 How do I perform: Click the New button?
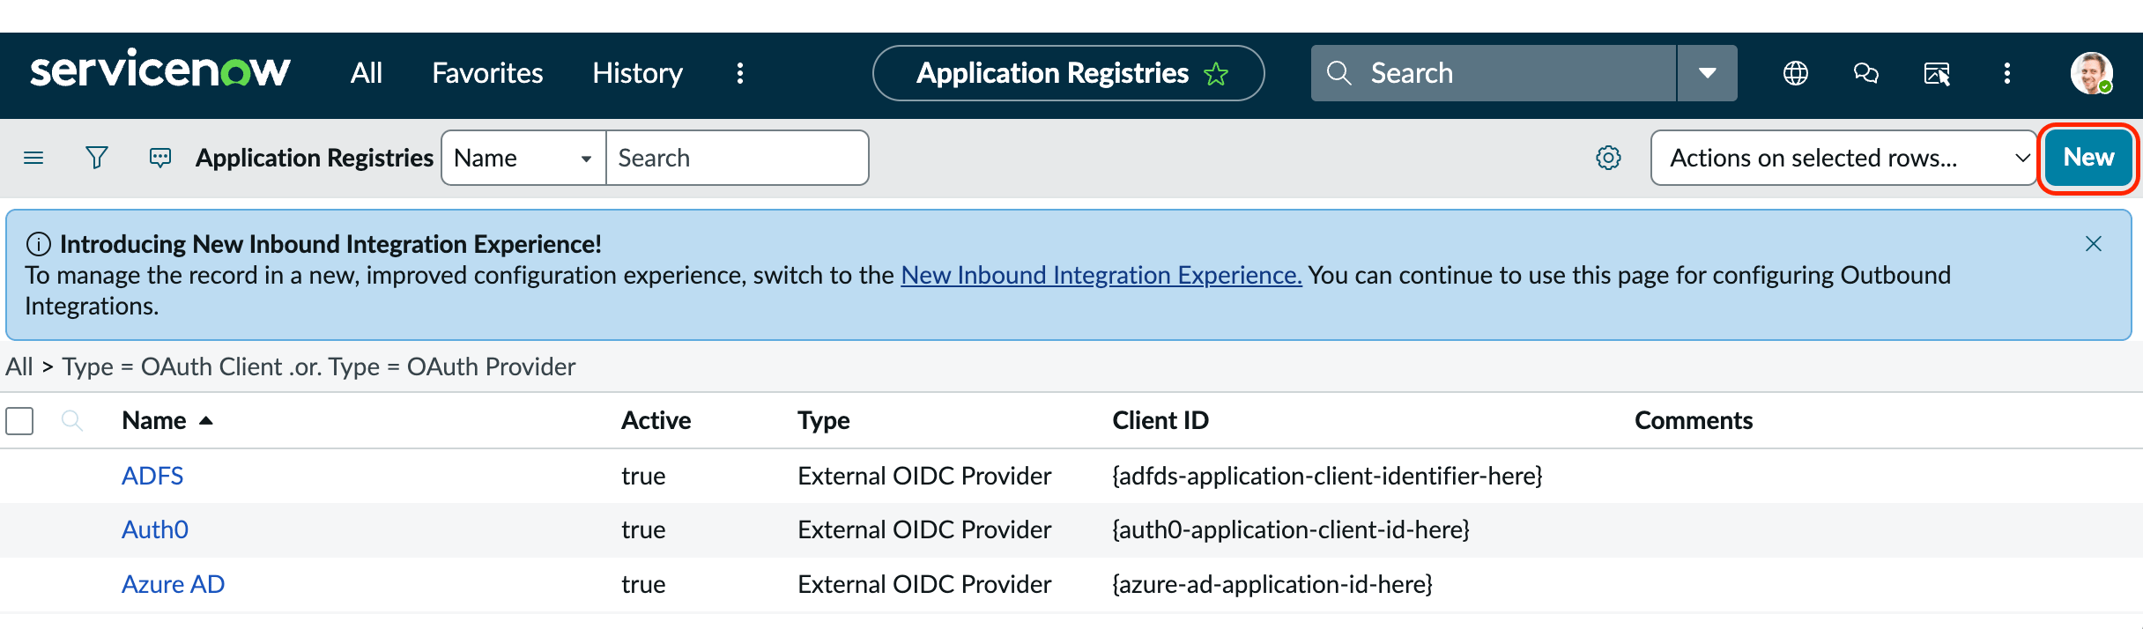2088,158
